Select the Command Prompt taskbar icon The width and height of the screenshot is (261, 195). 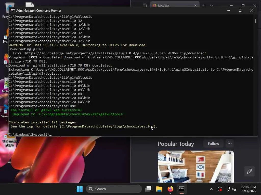181,189
